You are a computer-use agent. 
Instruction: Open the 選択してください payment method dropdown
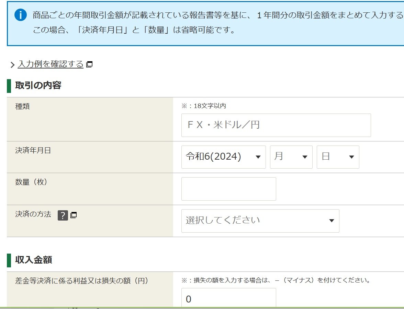(x=260, y=221)
